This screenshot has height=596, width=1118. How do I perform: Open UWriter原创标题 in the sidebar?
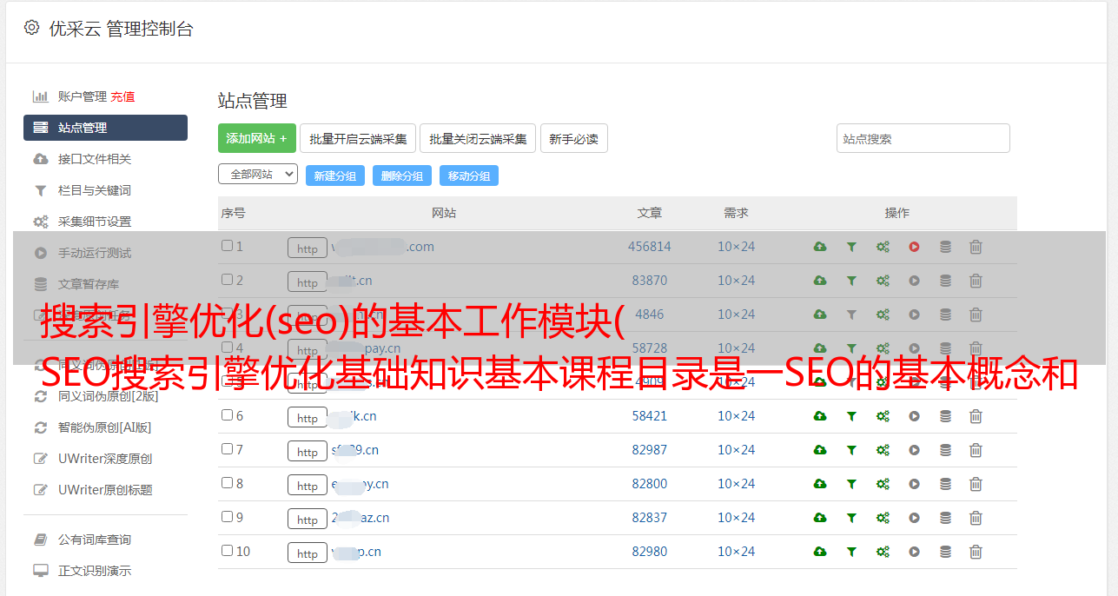pyautogui.click(x=105, y=490)
